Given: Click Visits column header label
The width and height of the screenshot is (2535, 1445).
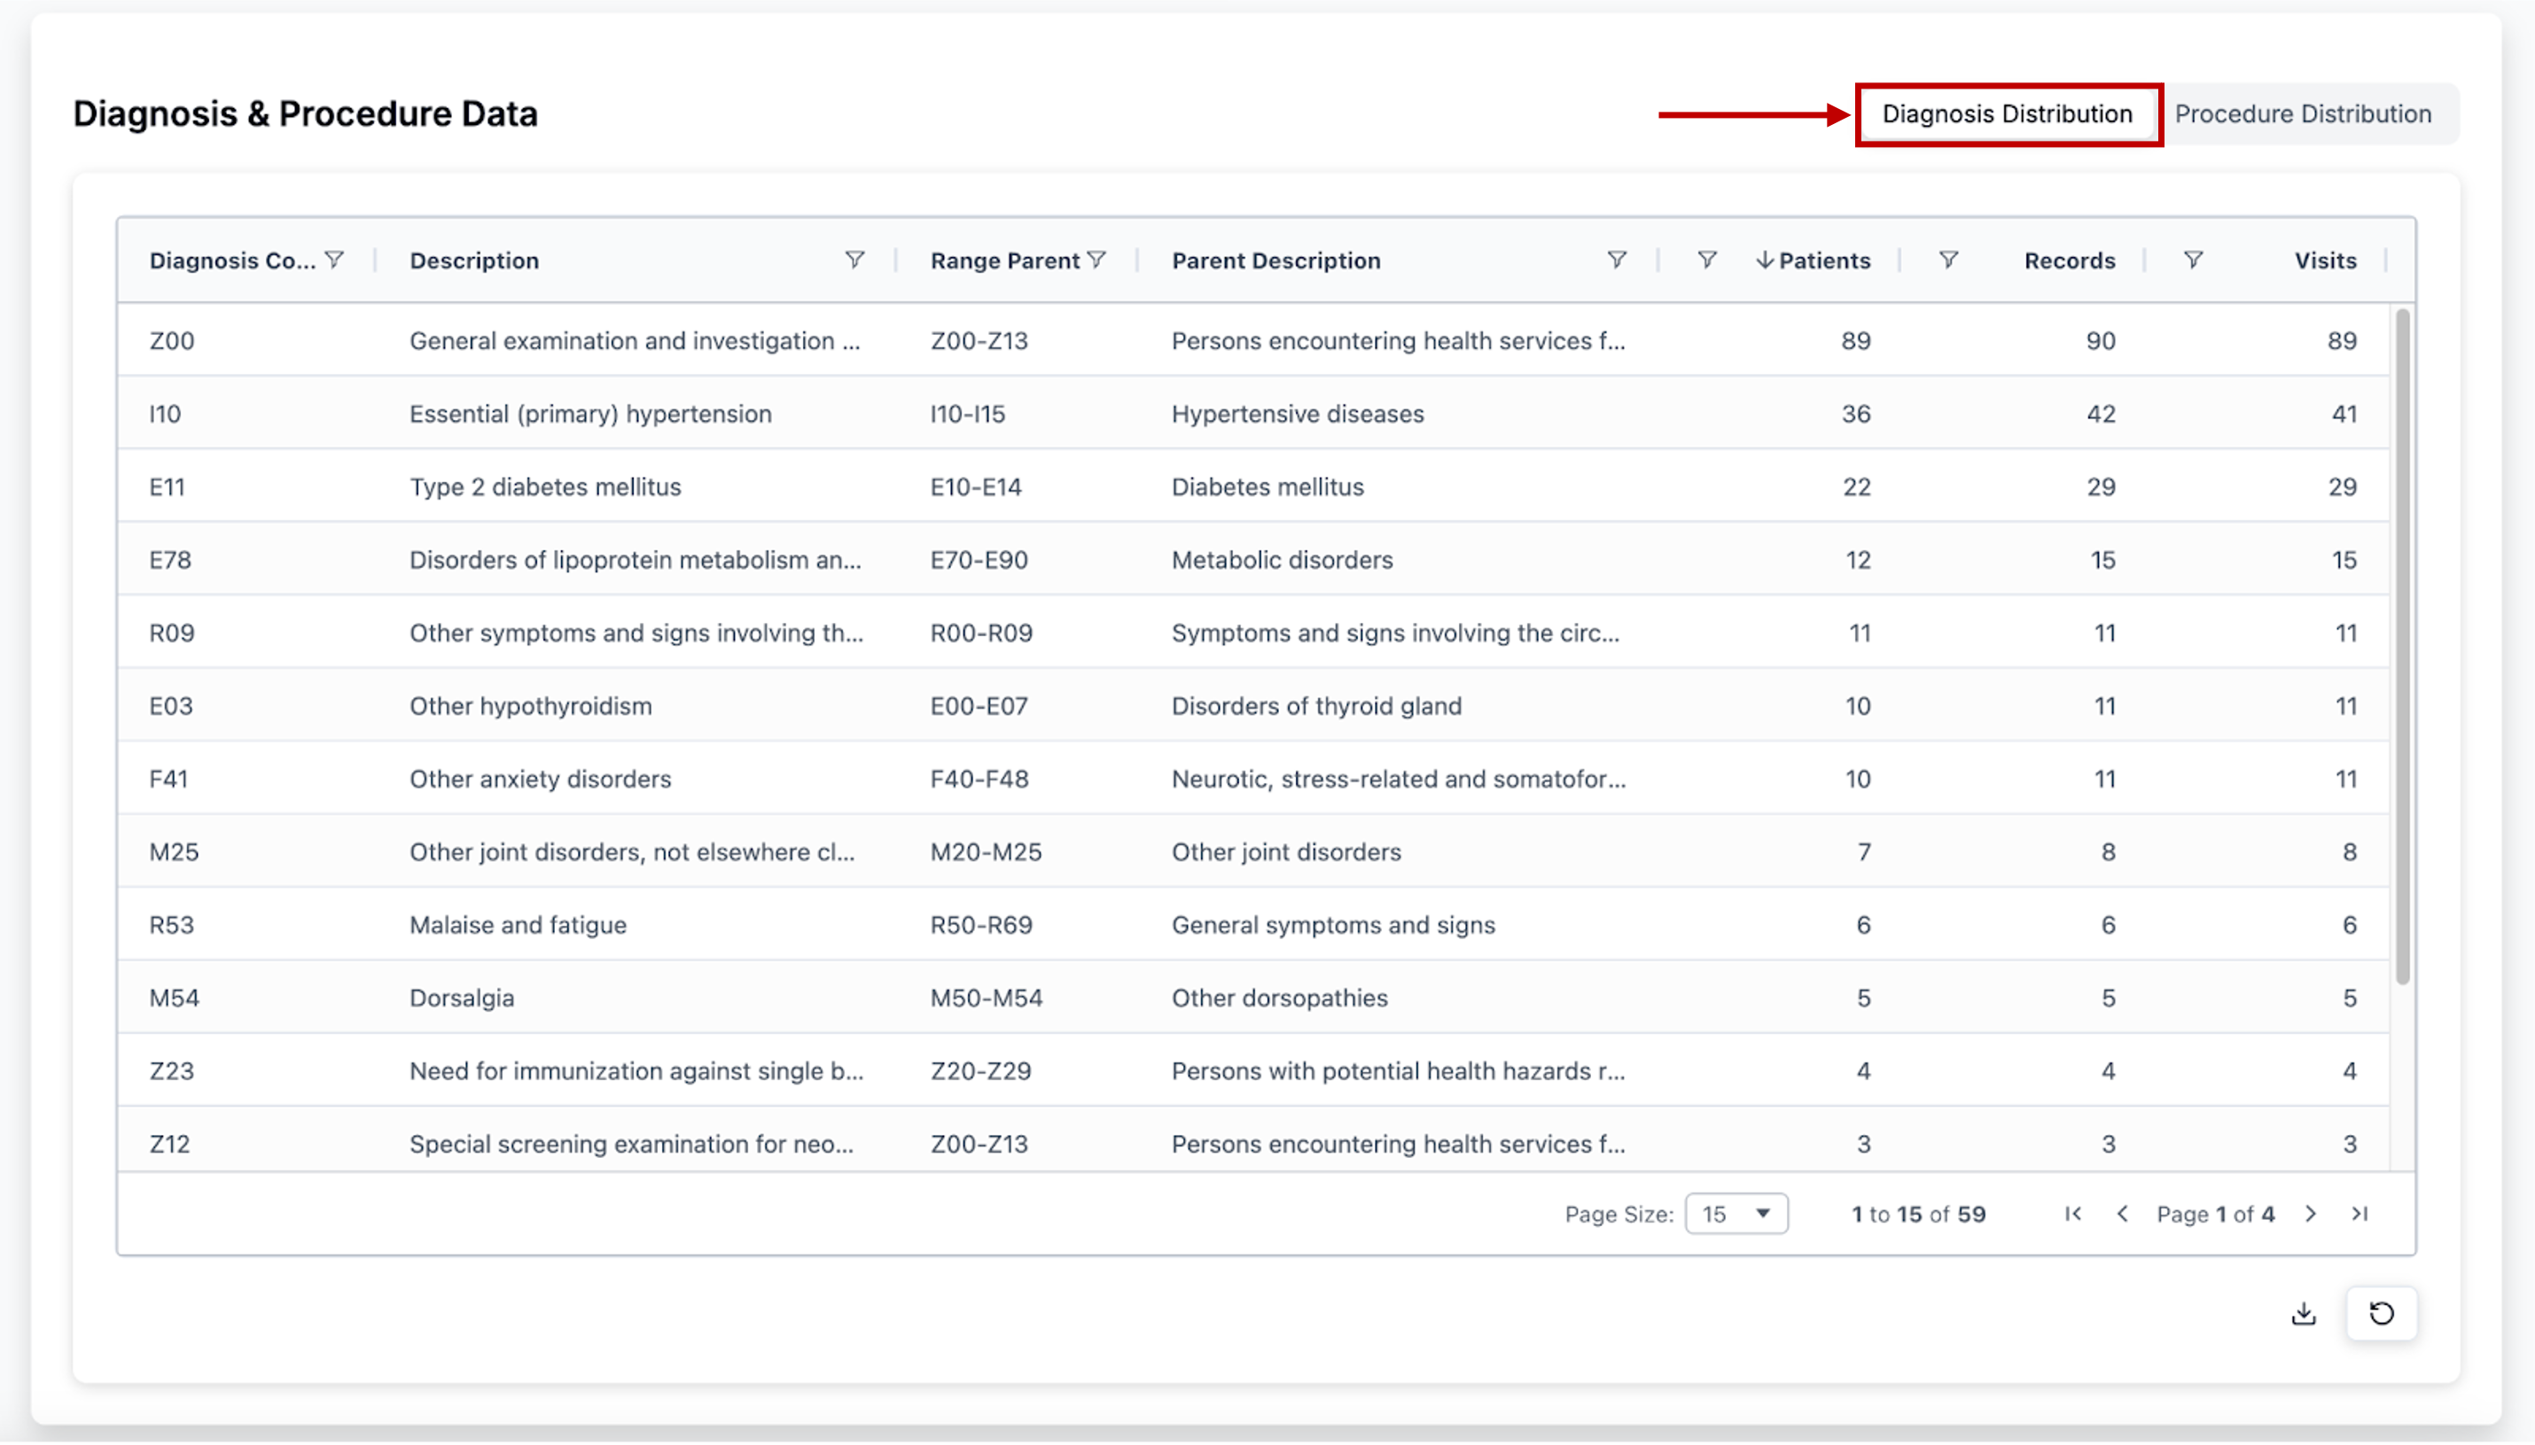Looking at the screenshot, I should [2325, 260].
